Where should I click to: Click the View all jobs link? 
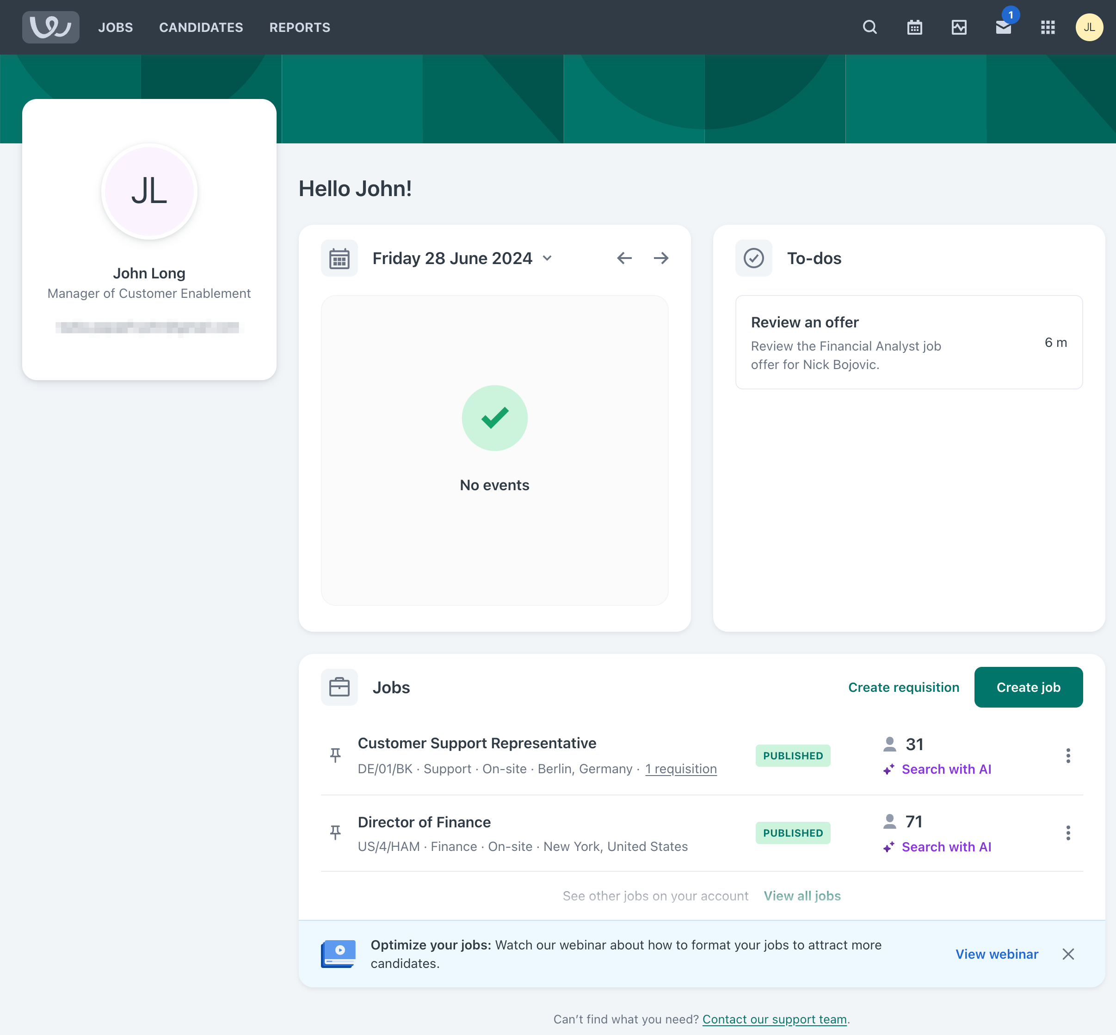point(802,895)
